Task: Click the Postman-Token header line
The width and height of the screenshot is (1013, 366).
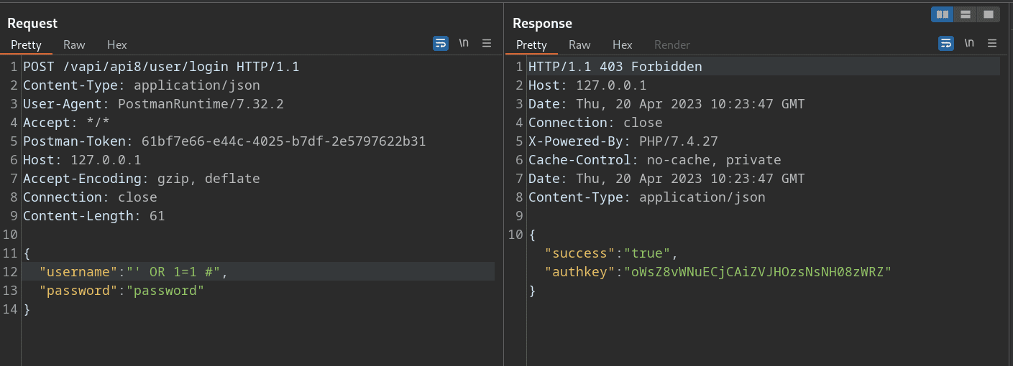Action: click(x=224, y=141)
